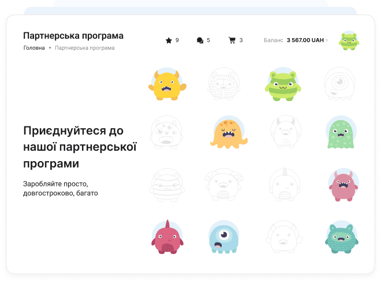Select the orange octopus monster

[x=228, y=133]
